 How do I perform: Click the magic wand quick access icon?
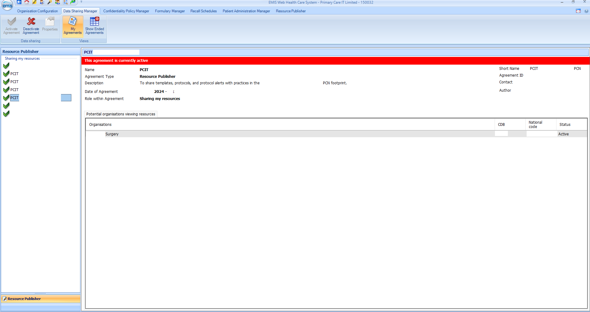(x=50, y=2)
